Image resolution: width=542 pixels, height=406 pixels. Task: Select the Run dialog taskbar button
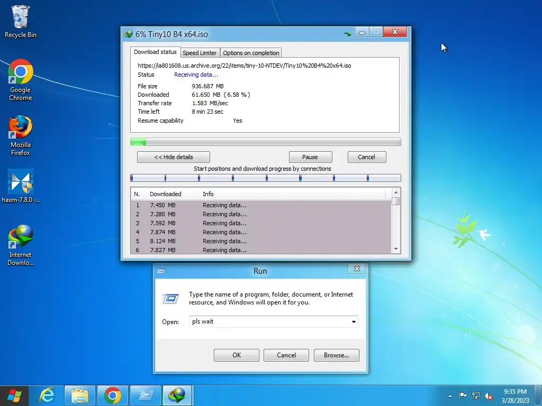pos(145,395)
